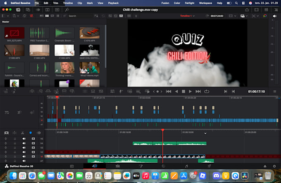
Task: Toggle the blue marker shield icon
Action: click(31, 133)
